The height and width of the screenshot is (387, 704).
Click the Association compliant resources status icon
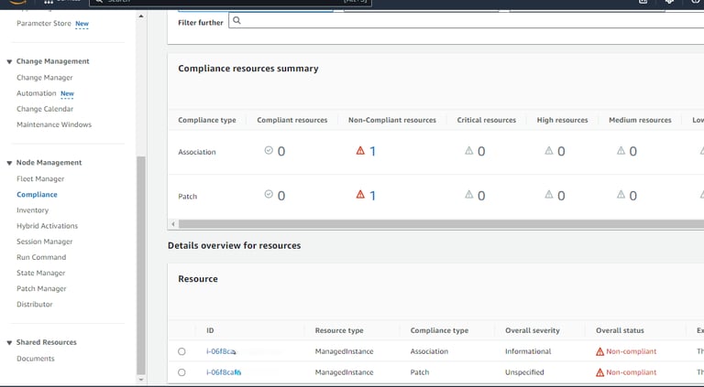coord(269,151)
